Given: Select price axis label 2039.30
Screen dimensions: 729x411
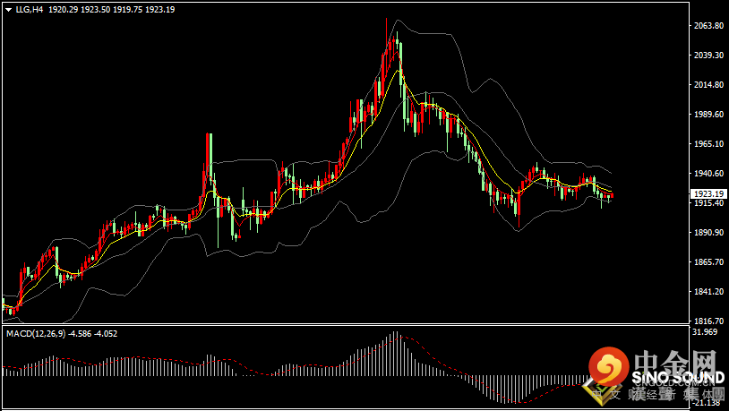Looking at the screenshot, I should pos(708,56).
